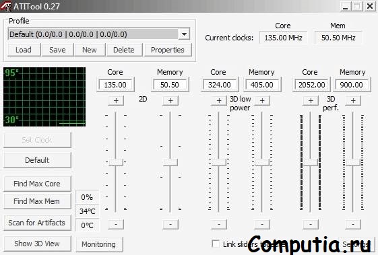This screenshot has width=378, height=255.
Task: Decrease 2D Memory clock with minus button
Action: tap(170, 225)
